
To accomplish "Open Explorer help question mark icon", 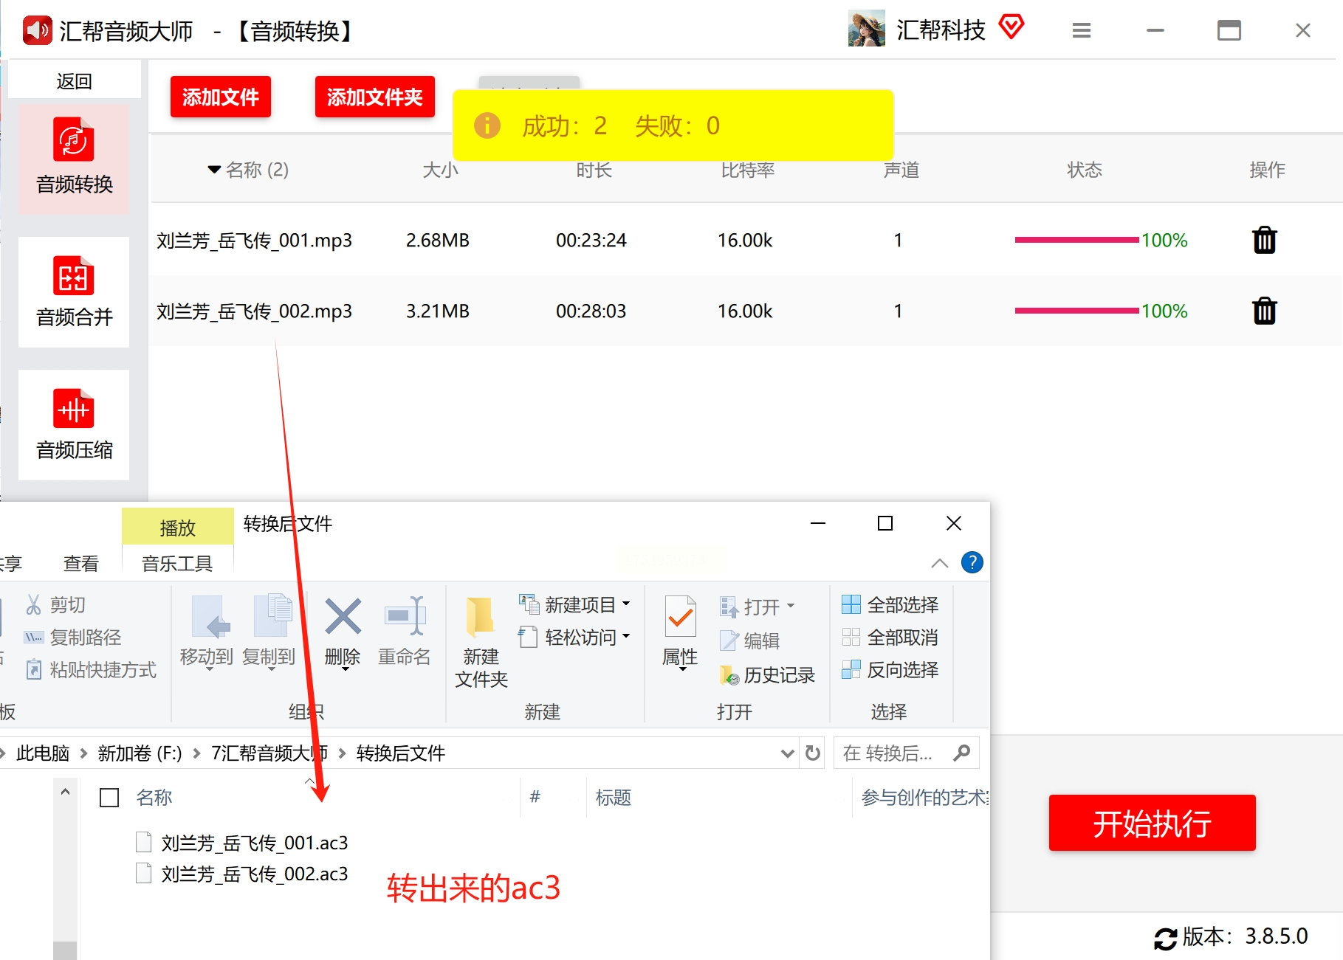I will point(972,562).
